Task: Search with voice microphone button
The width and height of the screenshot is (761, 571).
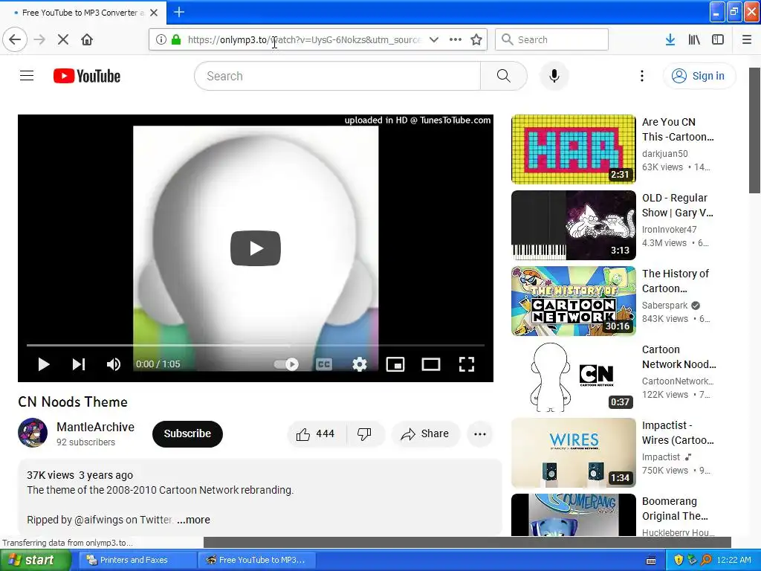Action: (554, 76)
